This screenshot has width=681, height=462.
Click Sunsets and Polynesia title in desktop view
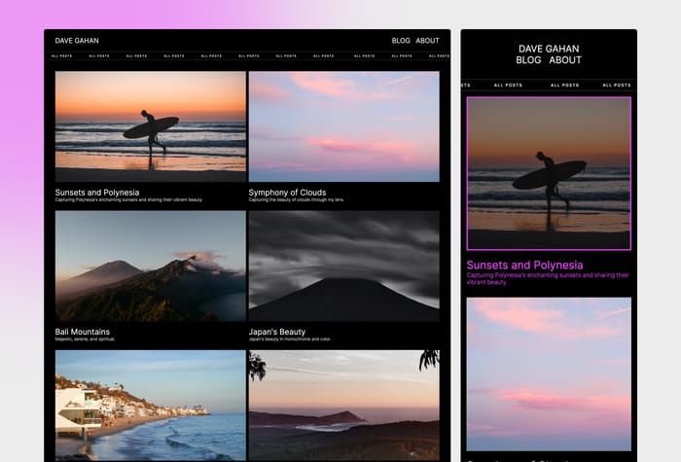(97, 193)
